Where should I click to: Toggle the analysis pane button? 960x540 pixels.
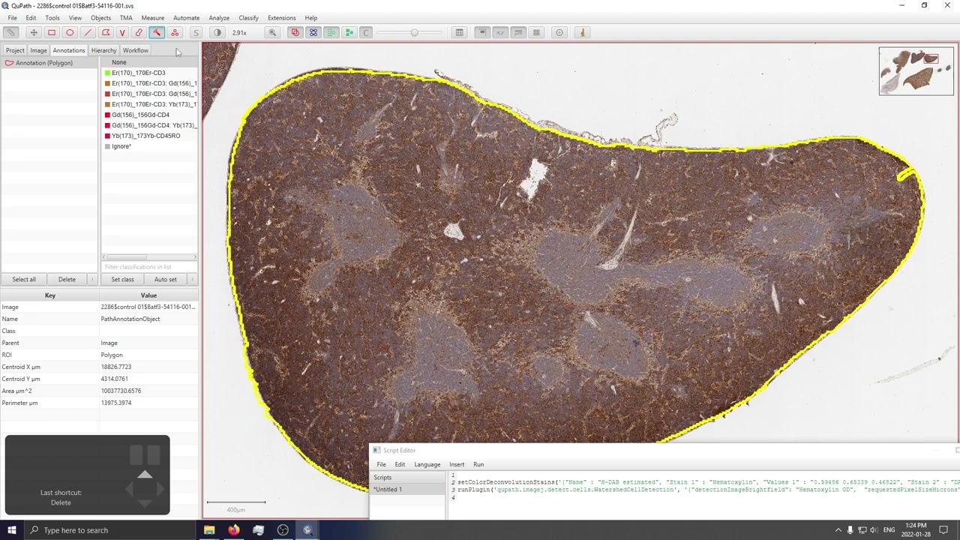point(10,32)
